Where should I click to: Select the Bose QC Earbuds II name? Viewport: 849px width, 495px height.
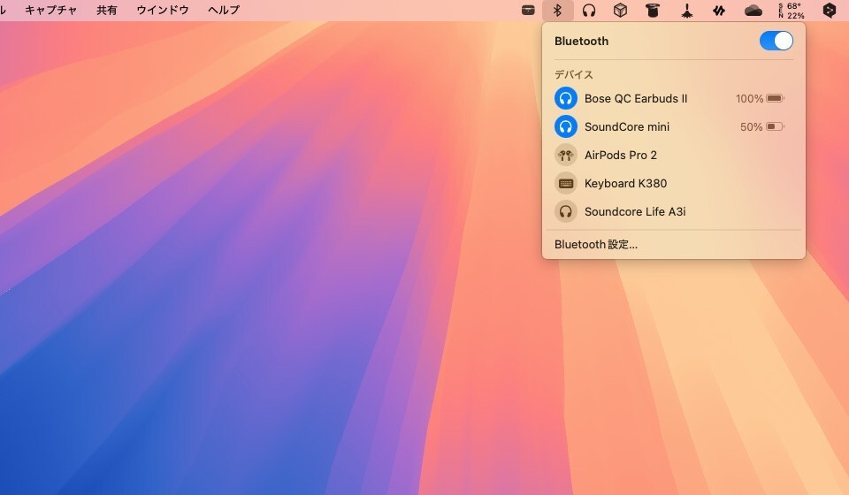pos(636,98)
